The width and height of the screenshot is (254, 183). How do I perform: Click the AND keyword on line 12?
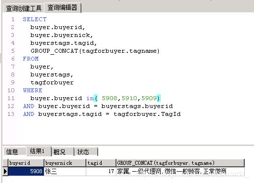tap(29, 106)
